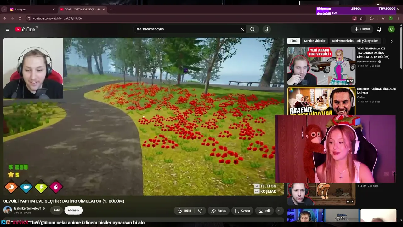This screenshot has height=227, width=403.
Task: Click the Katıl join button
Action: [x=56, y=210]
